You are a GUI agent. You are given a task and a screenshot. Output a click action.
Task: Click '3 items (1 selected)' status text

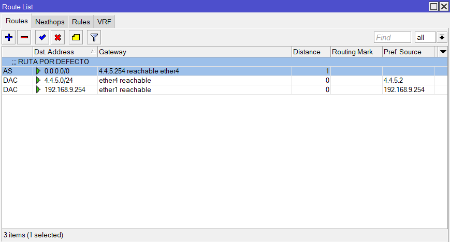[x=33, y=235]
